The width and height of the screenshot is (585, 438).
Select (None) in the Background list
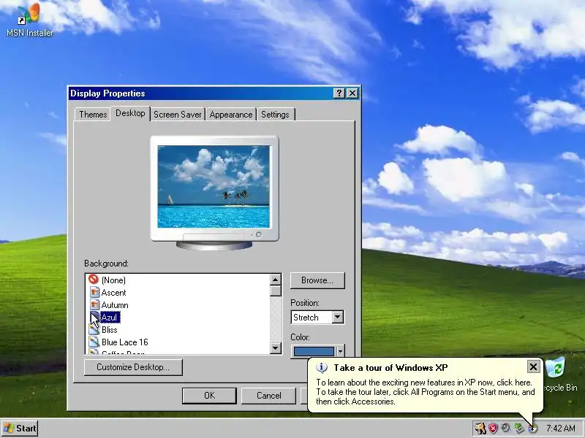(113, 280)
